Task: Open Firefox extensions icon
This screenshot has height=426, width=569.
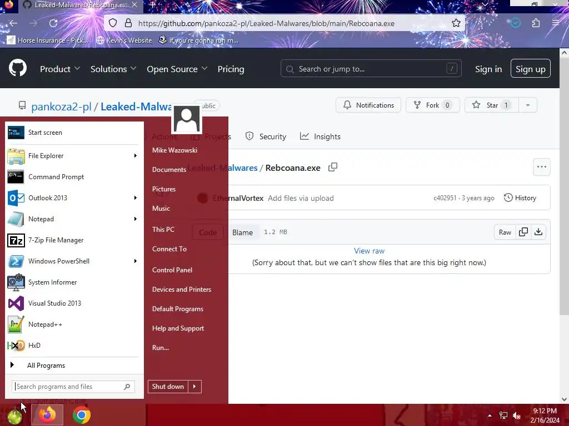Action: tap(536, 23)
